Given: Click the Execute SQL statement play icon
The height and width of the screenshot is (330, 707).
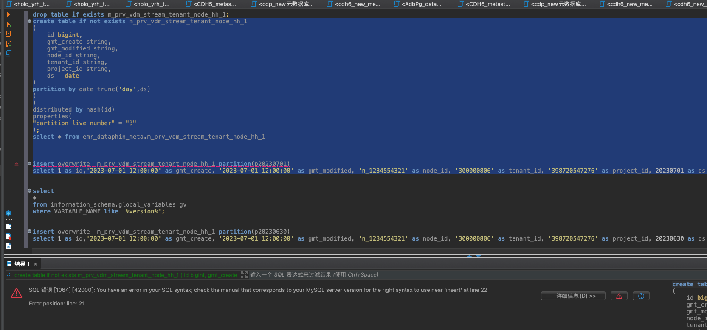Looking at the screenshot, I should 8,14.
